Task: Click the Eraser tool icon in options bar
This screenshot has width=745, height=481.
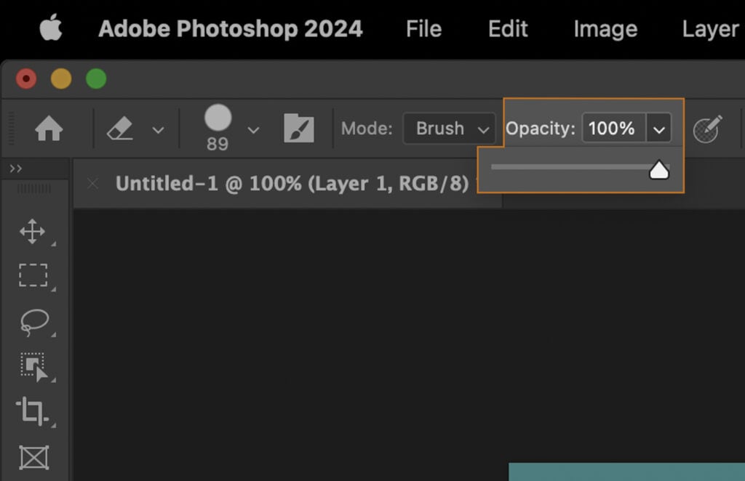Action: 120,129
